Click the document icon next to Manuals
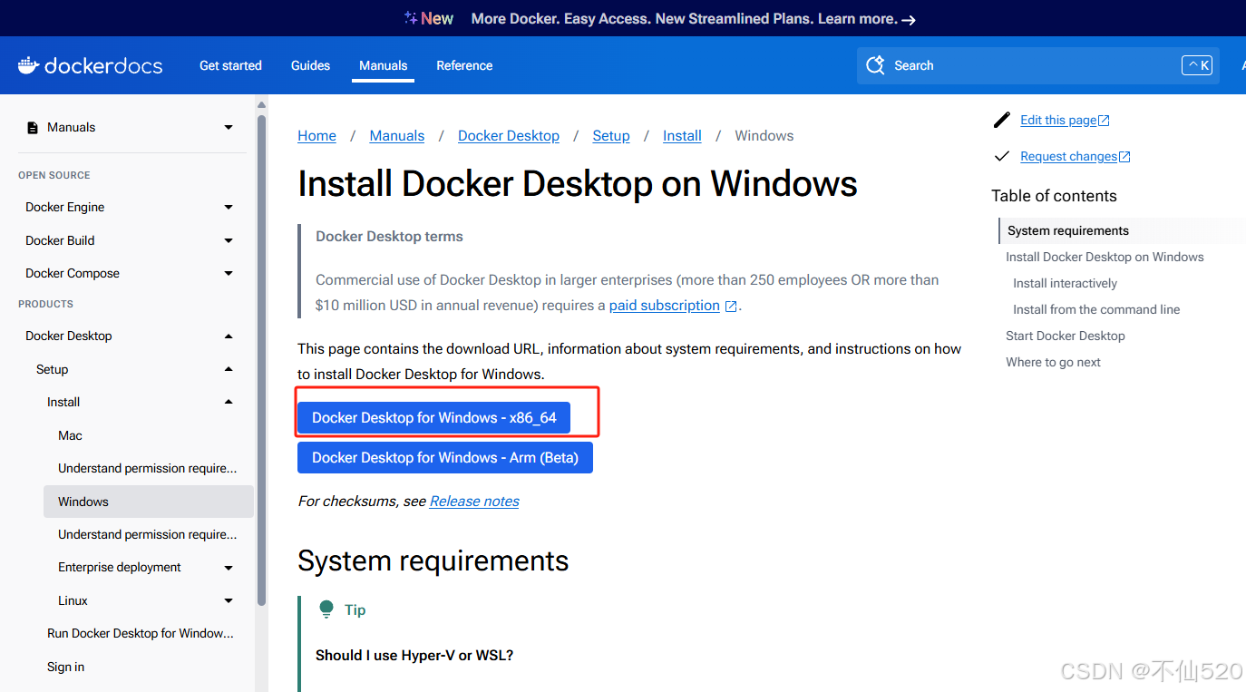Image resolution: width=1246 pixels, height=692 pixels. 33,128
